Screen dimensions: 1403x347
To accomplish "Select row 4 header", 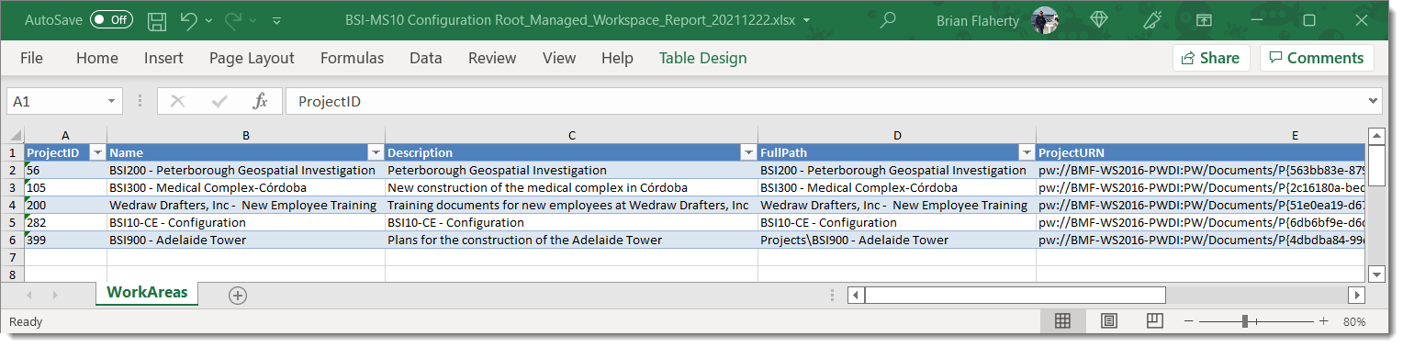I will click(x=12, y=205).
